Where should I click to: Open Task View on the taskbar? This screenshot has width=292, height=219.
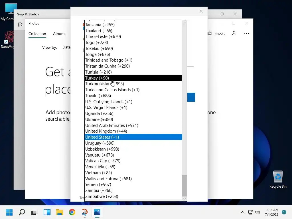point(34,212)
